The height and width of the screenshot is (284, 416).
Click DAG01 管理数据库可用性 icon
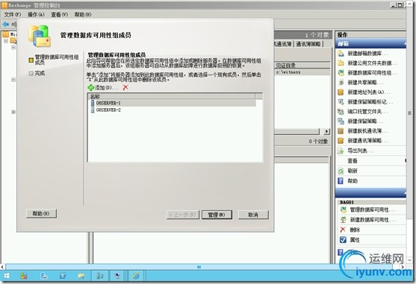[x=344, y=209]
